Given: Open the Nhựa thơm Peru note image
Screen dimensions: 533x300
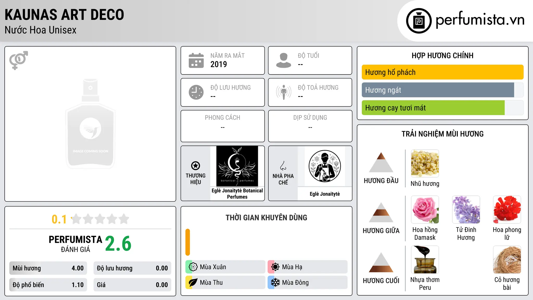Looking at the screenshot, I should pyautogui.click(x=425, y=260).
